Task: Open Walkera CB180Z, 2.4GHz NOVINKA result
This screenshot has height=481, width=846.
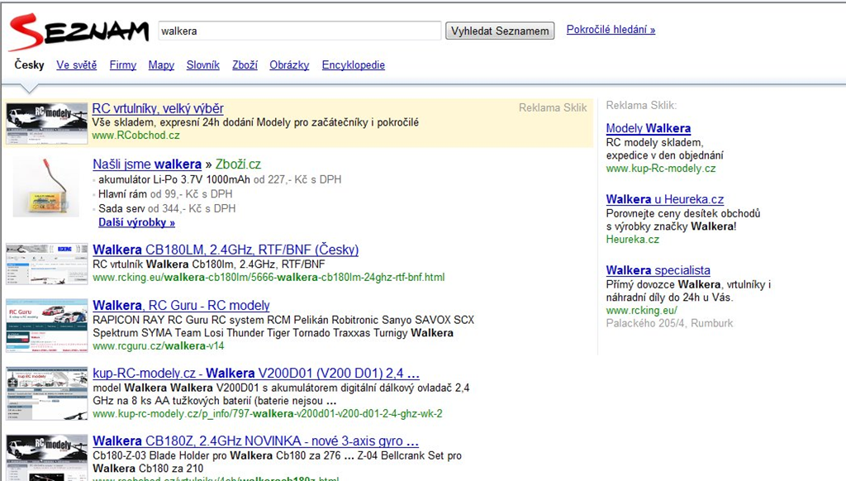Action: click(x=256, y=441)
